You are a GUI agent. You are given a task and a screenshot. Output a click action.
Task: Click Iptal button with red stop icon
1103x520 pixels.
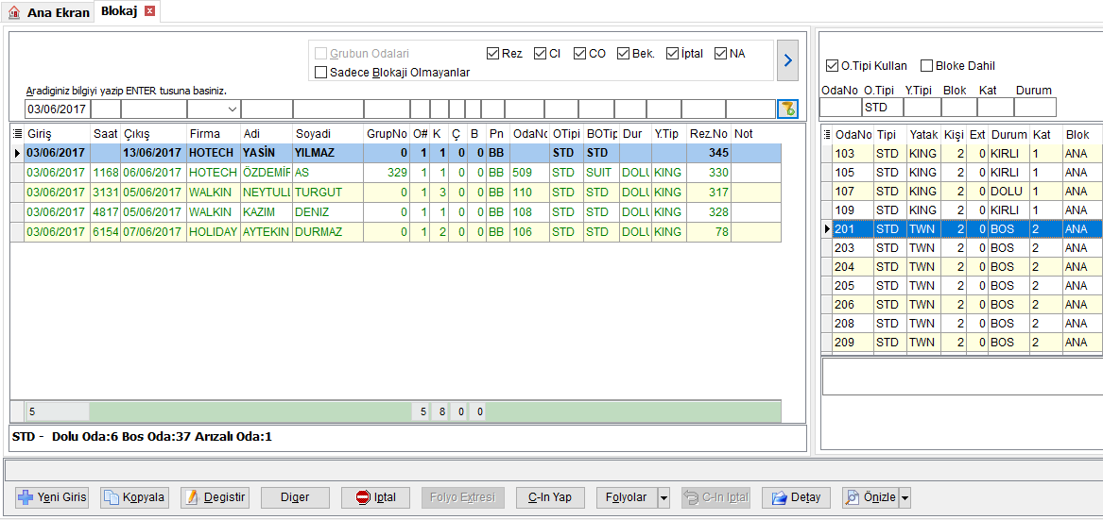tap(375, 497)
